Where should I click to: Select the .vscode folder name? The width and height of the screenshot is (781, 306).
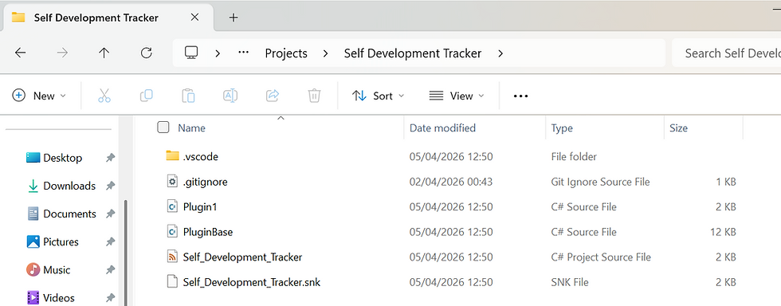(x=200, y=156)
